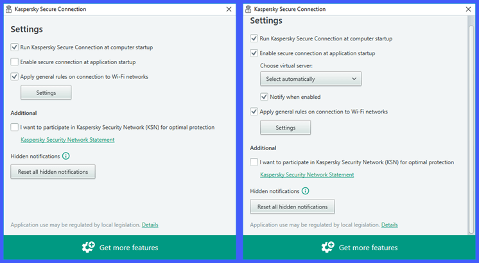Open Kaspersky Security Network Statement link, left window

(x=67, y=140)
